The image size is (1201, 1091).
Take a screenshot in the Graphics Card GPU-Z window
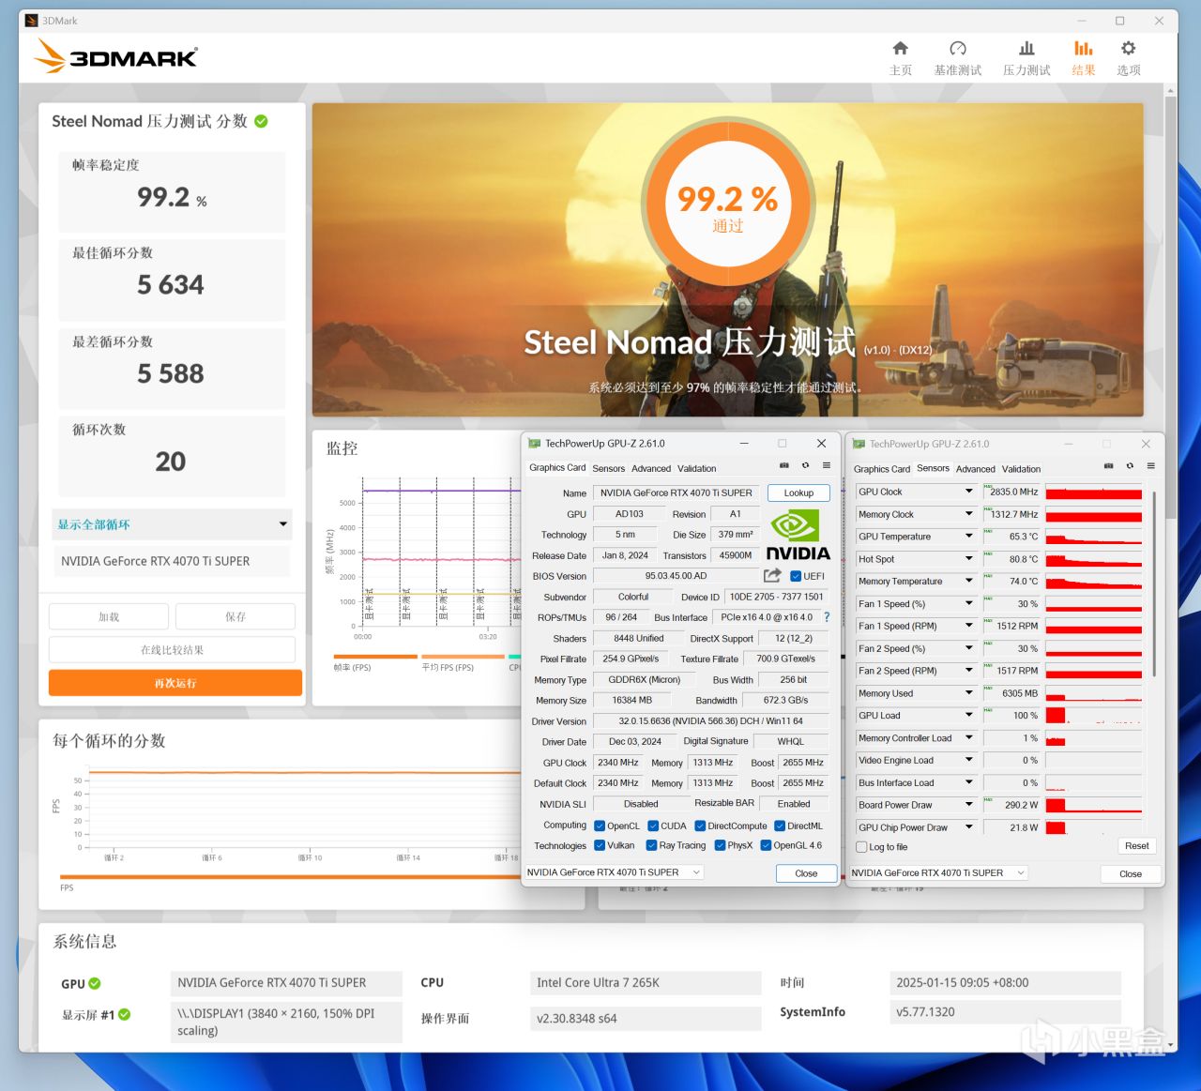pos(784,465)
